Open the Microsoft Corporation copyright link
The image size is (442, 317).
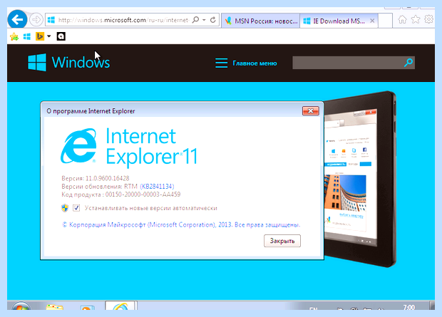(180, 225)
